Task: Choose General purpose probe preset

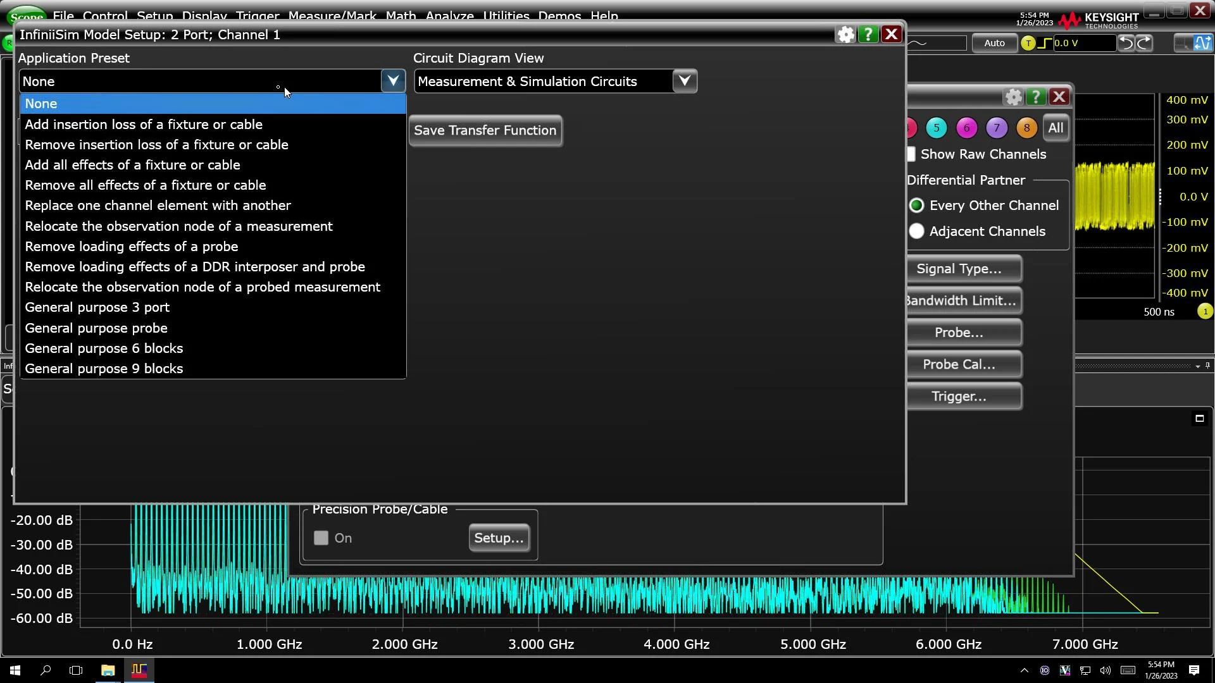Action: tap(213, 328)
